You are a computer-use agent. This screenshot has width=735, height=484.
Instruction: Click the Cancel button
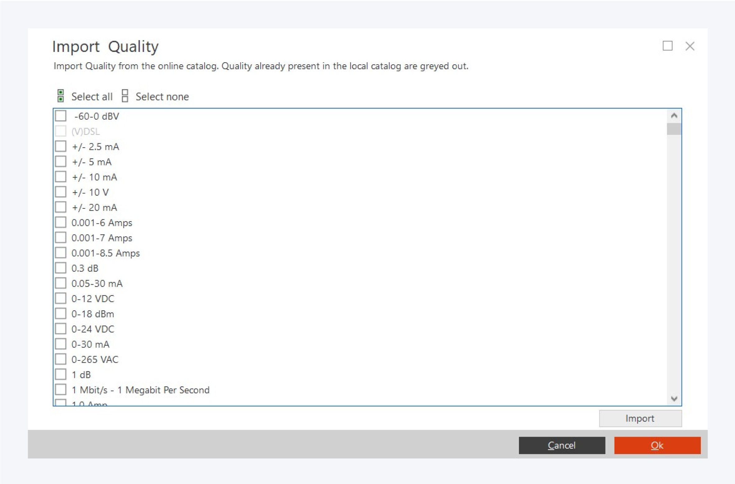click(562, 445)
